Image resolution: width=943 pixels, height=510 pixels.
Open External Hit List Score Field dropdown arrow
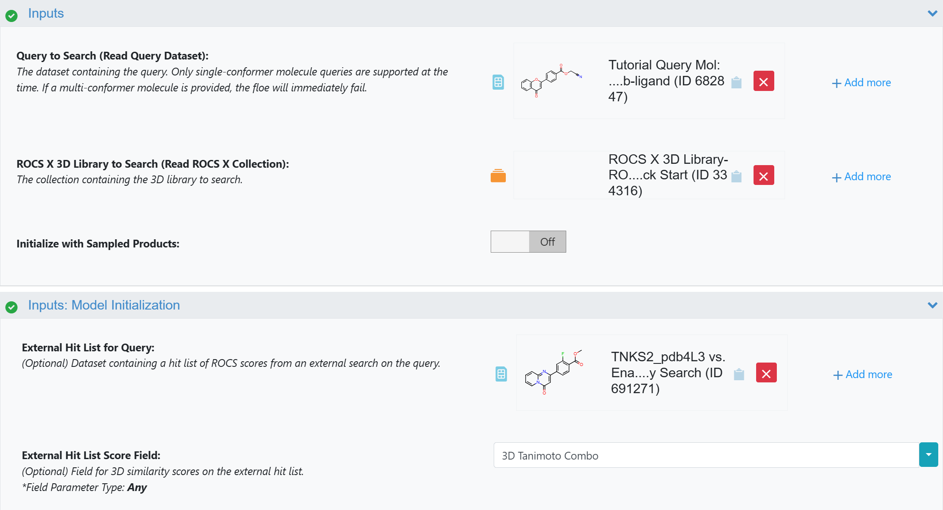[928, 455]
